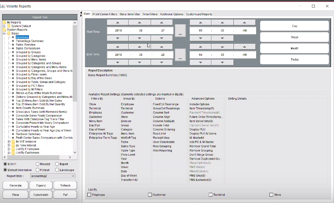Check the Terminal List By checkbox

(211, 194)
